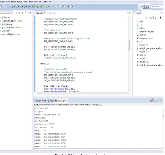Open the Run button dropdown arrow
This screenshot has height=155, width=165.
(35, 7)
